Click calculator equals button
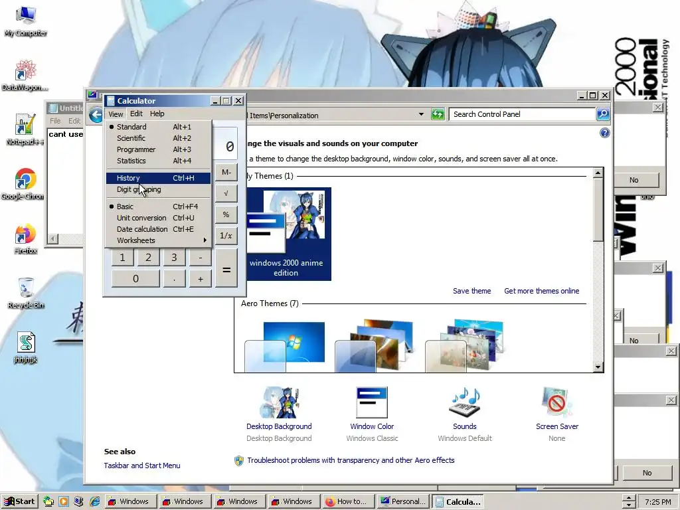This screenshot has height=510, width=680. coord(226,270)
